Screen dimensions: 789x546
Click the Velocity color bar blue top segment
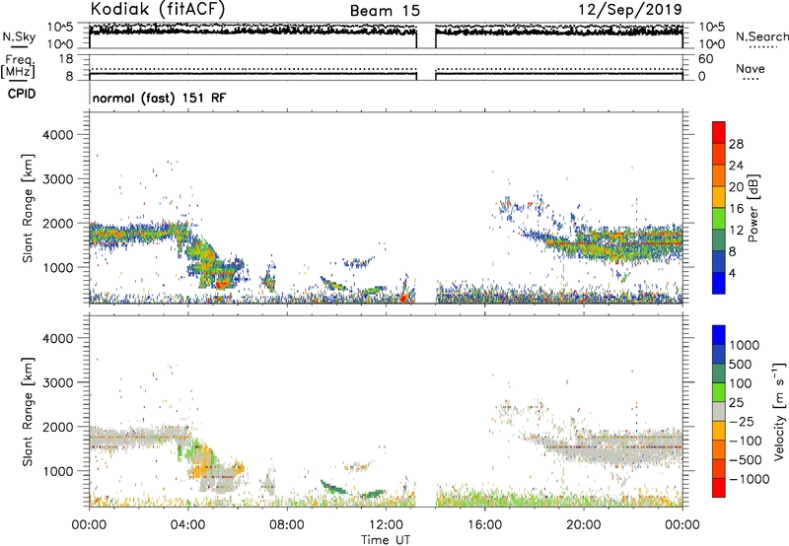click(719, 335)
